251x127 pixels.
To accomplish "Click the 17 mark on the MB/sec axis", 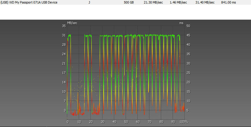I will (x=64, y=73).
